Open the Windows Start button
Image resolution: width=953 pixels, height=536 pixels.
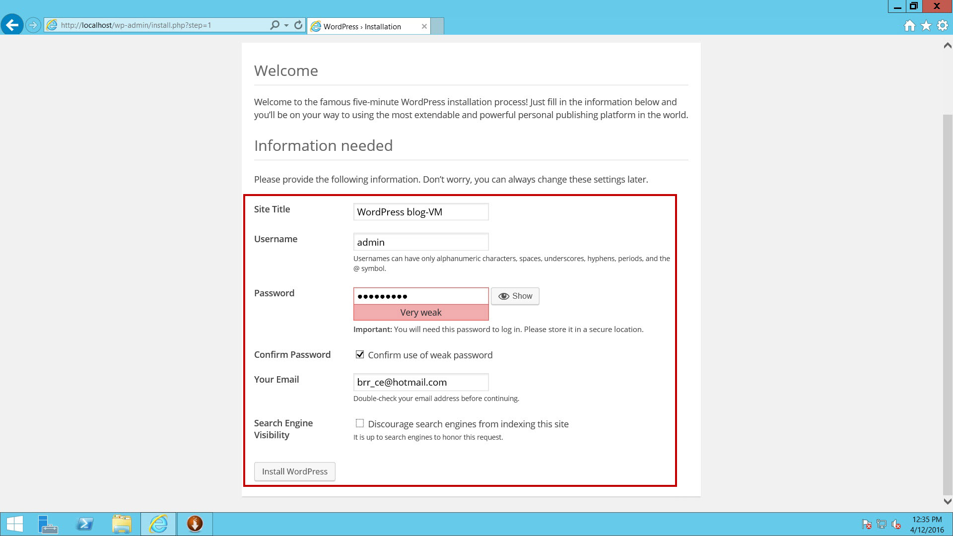tap(15, 524)
